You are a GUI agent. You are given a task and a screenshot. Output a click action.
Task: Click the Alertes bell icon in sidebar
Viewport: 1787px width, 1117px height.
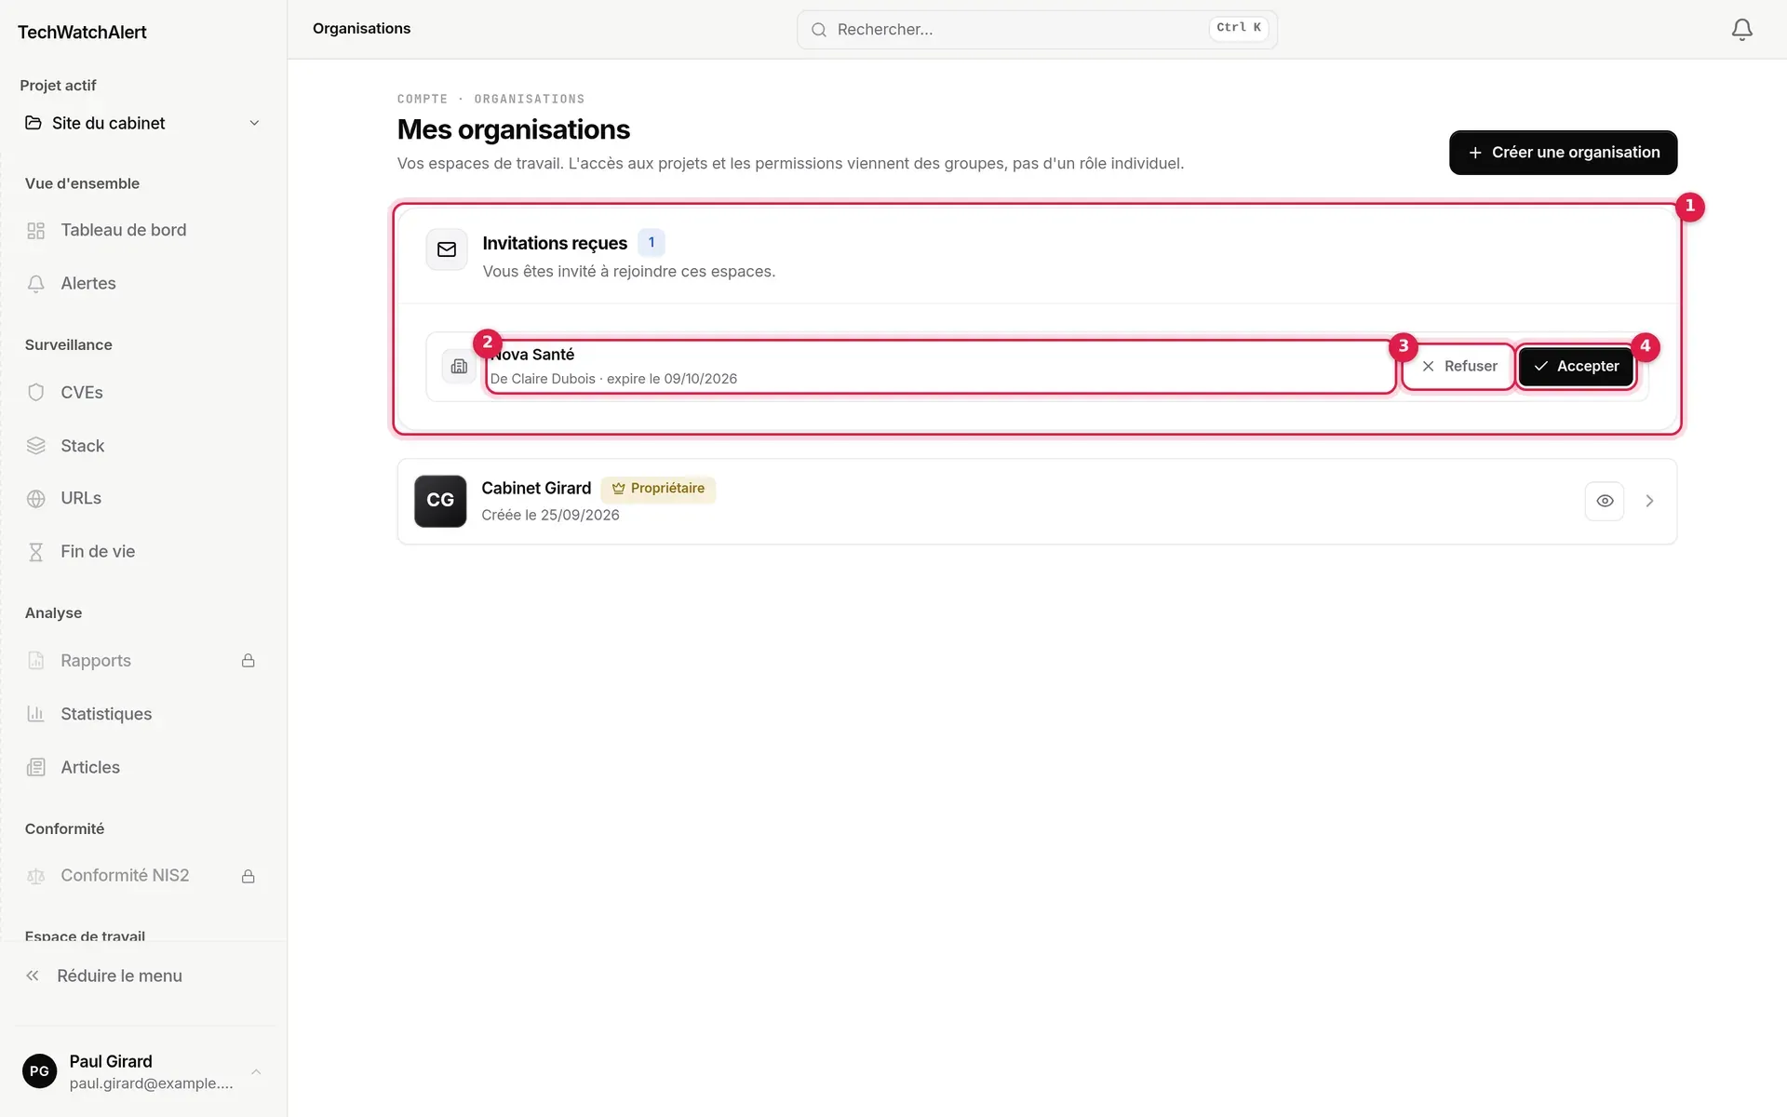(x=36, y=284)
